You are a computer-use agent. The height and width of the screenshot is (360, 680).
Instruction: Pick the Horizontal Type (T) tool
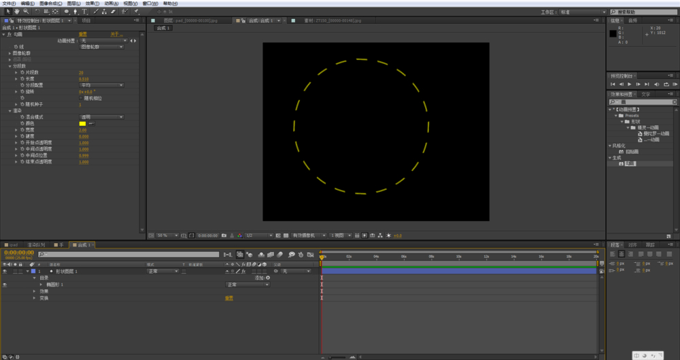(84, 12)
